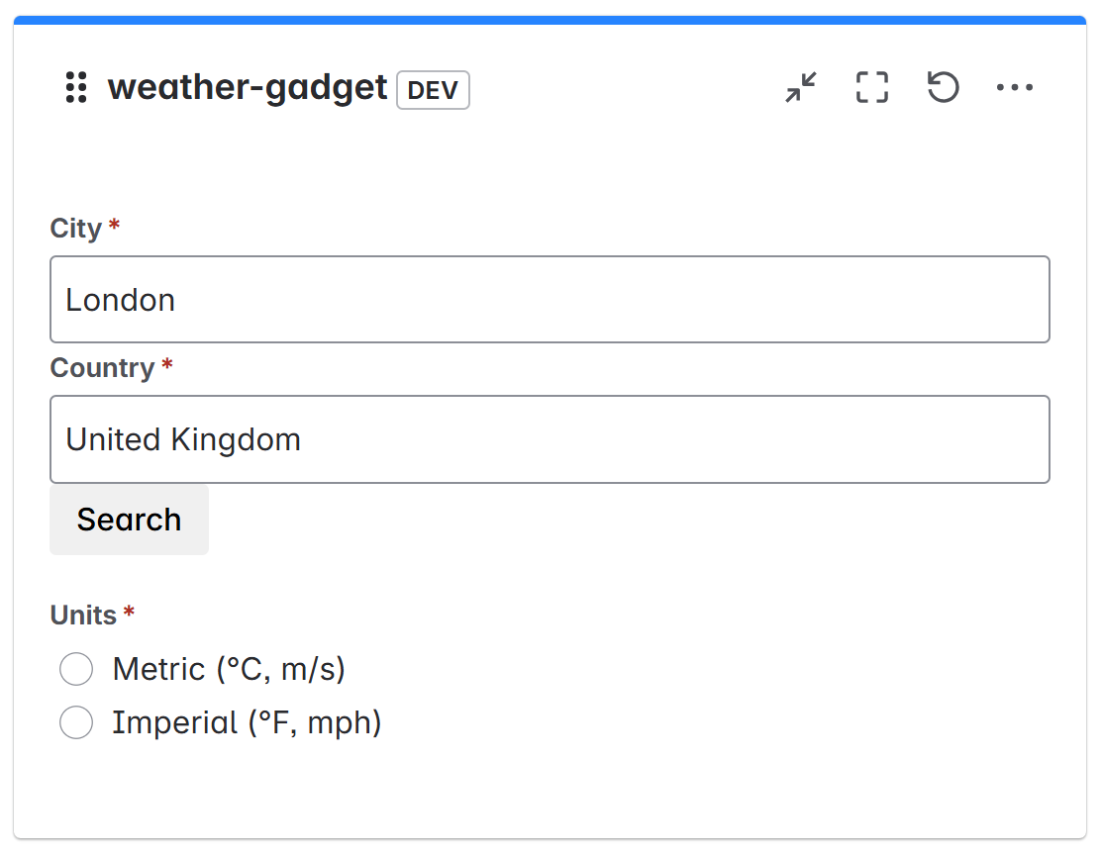1101x855 pixels.
Task: Select the Metric radio button circle
Action: (76, 669)
